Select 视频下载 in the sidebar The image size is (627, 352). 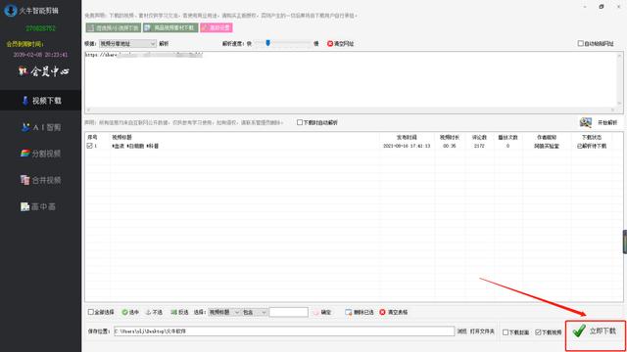click(41, 101)
